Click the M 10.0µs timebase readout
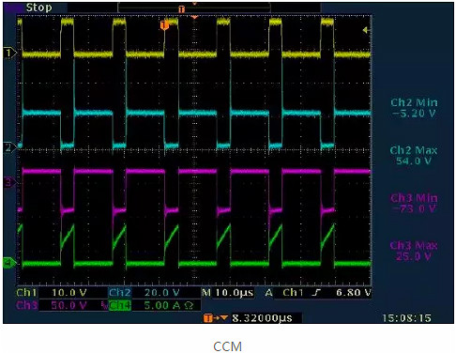The width and height of the screenshot is (456, 353). (228, 293)
